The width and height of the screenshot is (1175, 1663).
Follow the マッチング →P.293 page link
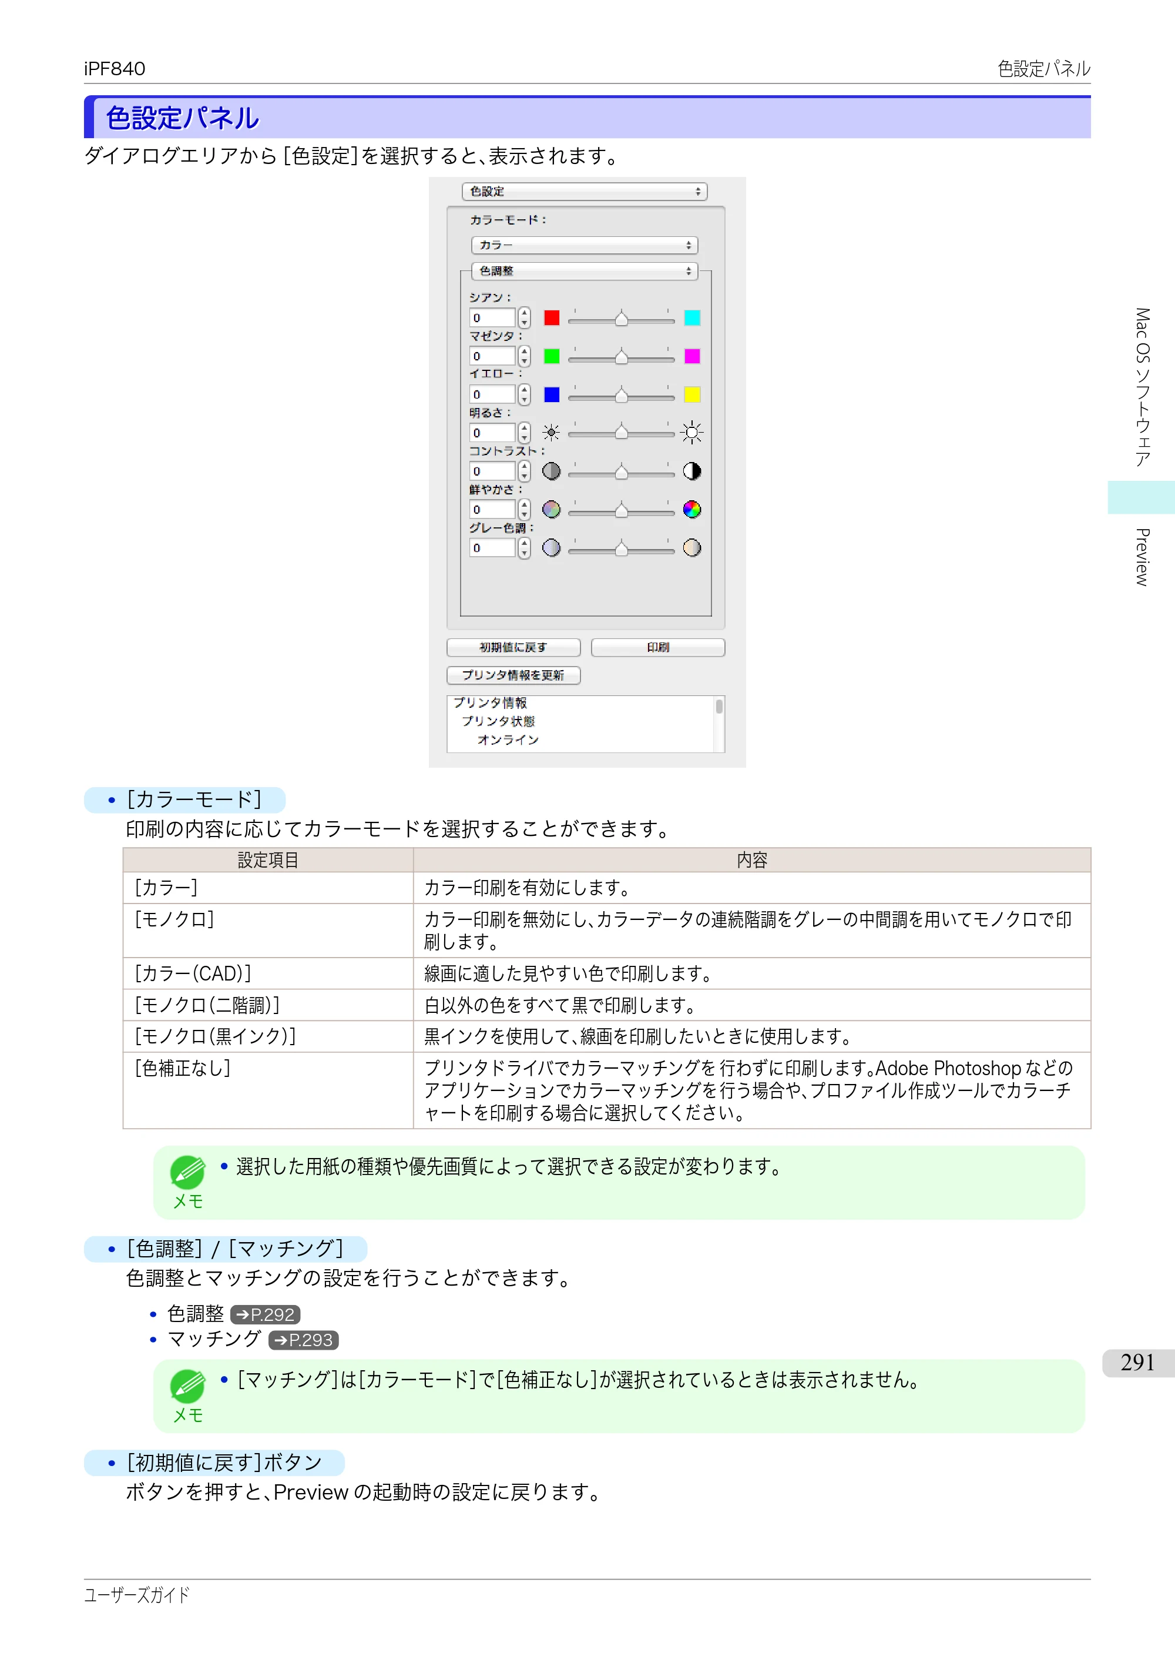pos(303,1340)
